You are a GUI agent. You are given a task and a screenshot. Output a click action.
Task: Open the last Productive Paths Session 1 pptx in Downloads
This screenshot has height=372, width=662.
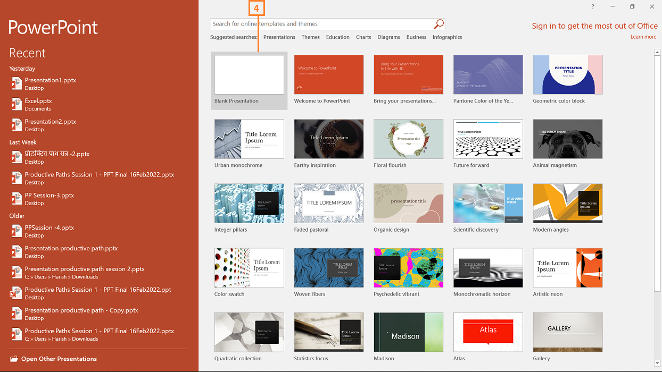click(99, 335)
